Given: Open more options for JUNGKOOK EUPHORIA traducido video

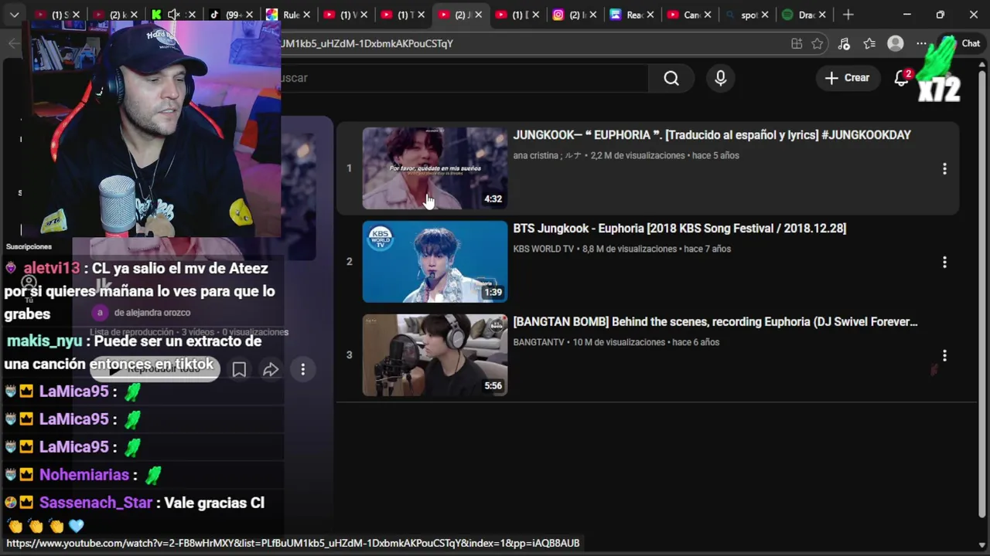Looking at the screenshot, I should [944, 168].
